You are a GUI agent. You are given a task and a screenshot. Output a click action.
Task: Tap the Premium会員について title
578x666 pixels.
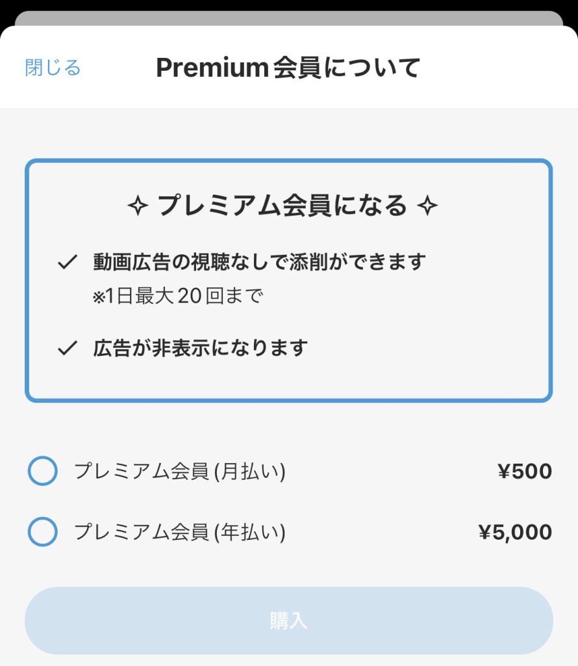pyautogui.click(x=288, y=68)
